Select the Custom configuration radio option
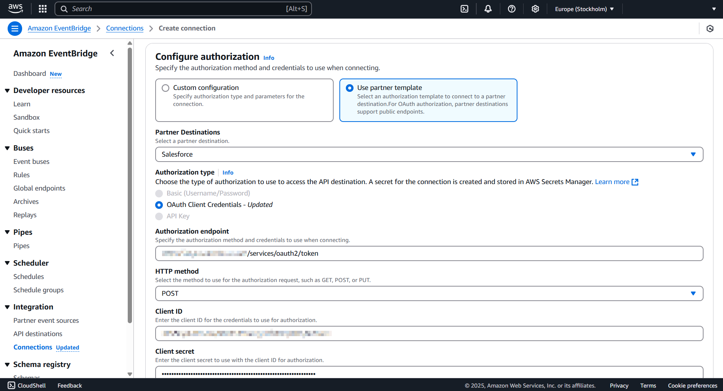723x391 pixels. pos(165,88)
